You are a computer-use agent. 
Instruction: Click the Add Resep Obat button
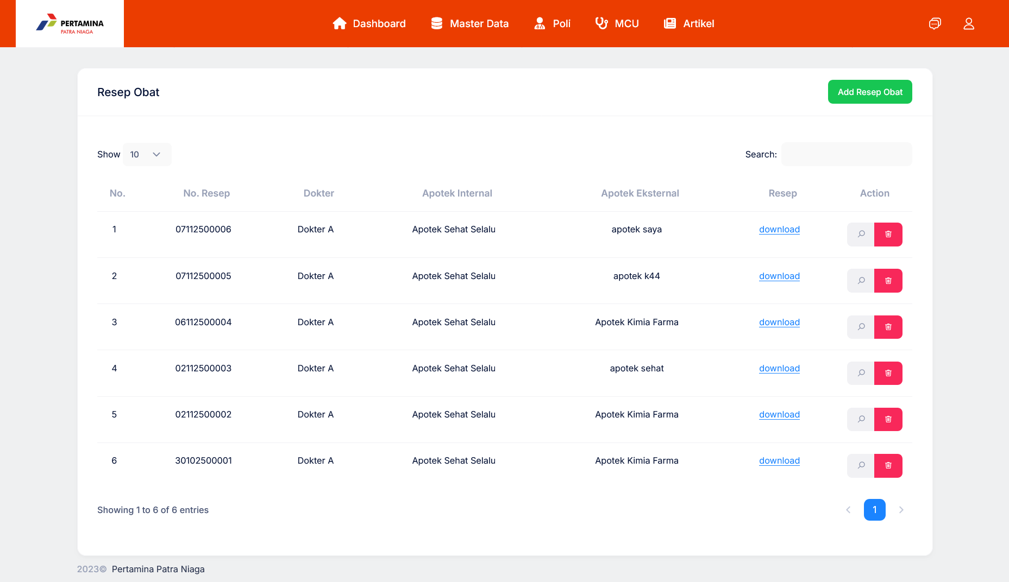pos(870,92)
